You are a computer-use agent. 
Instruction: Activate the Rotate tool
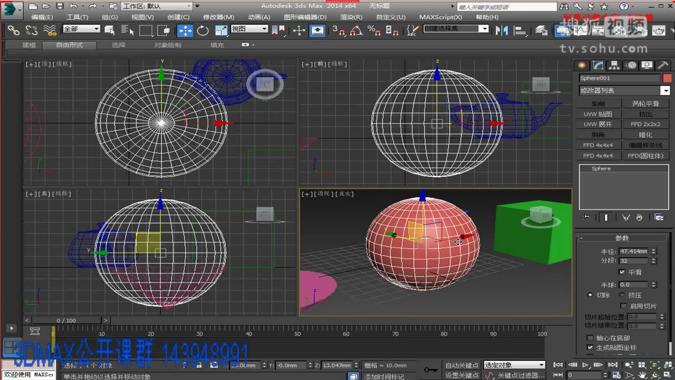[x=202, y=31]
